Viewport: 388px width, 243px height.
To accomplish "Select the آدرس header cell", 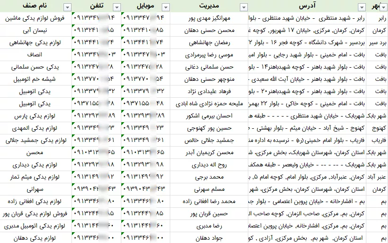I will (x=307, y=6).
